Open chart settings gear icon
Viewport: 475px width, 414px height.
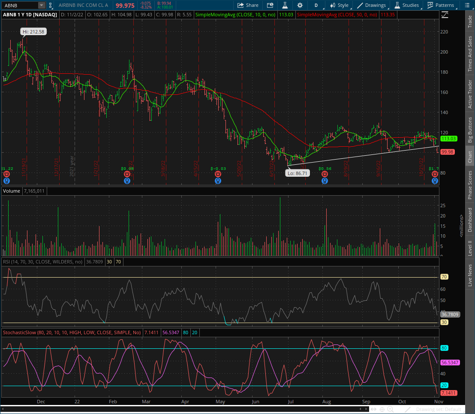[300, 5]
